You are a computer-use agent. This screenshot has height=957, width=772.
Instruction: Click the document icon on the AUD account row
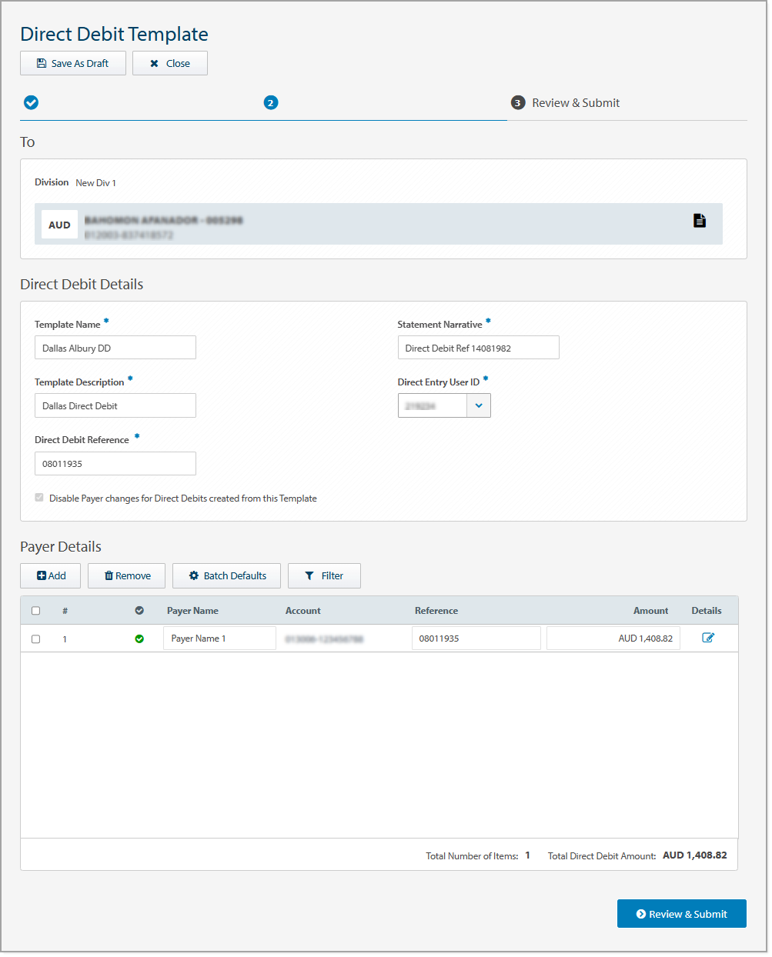point(700,221)
